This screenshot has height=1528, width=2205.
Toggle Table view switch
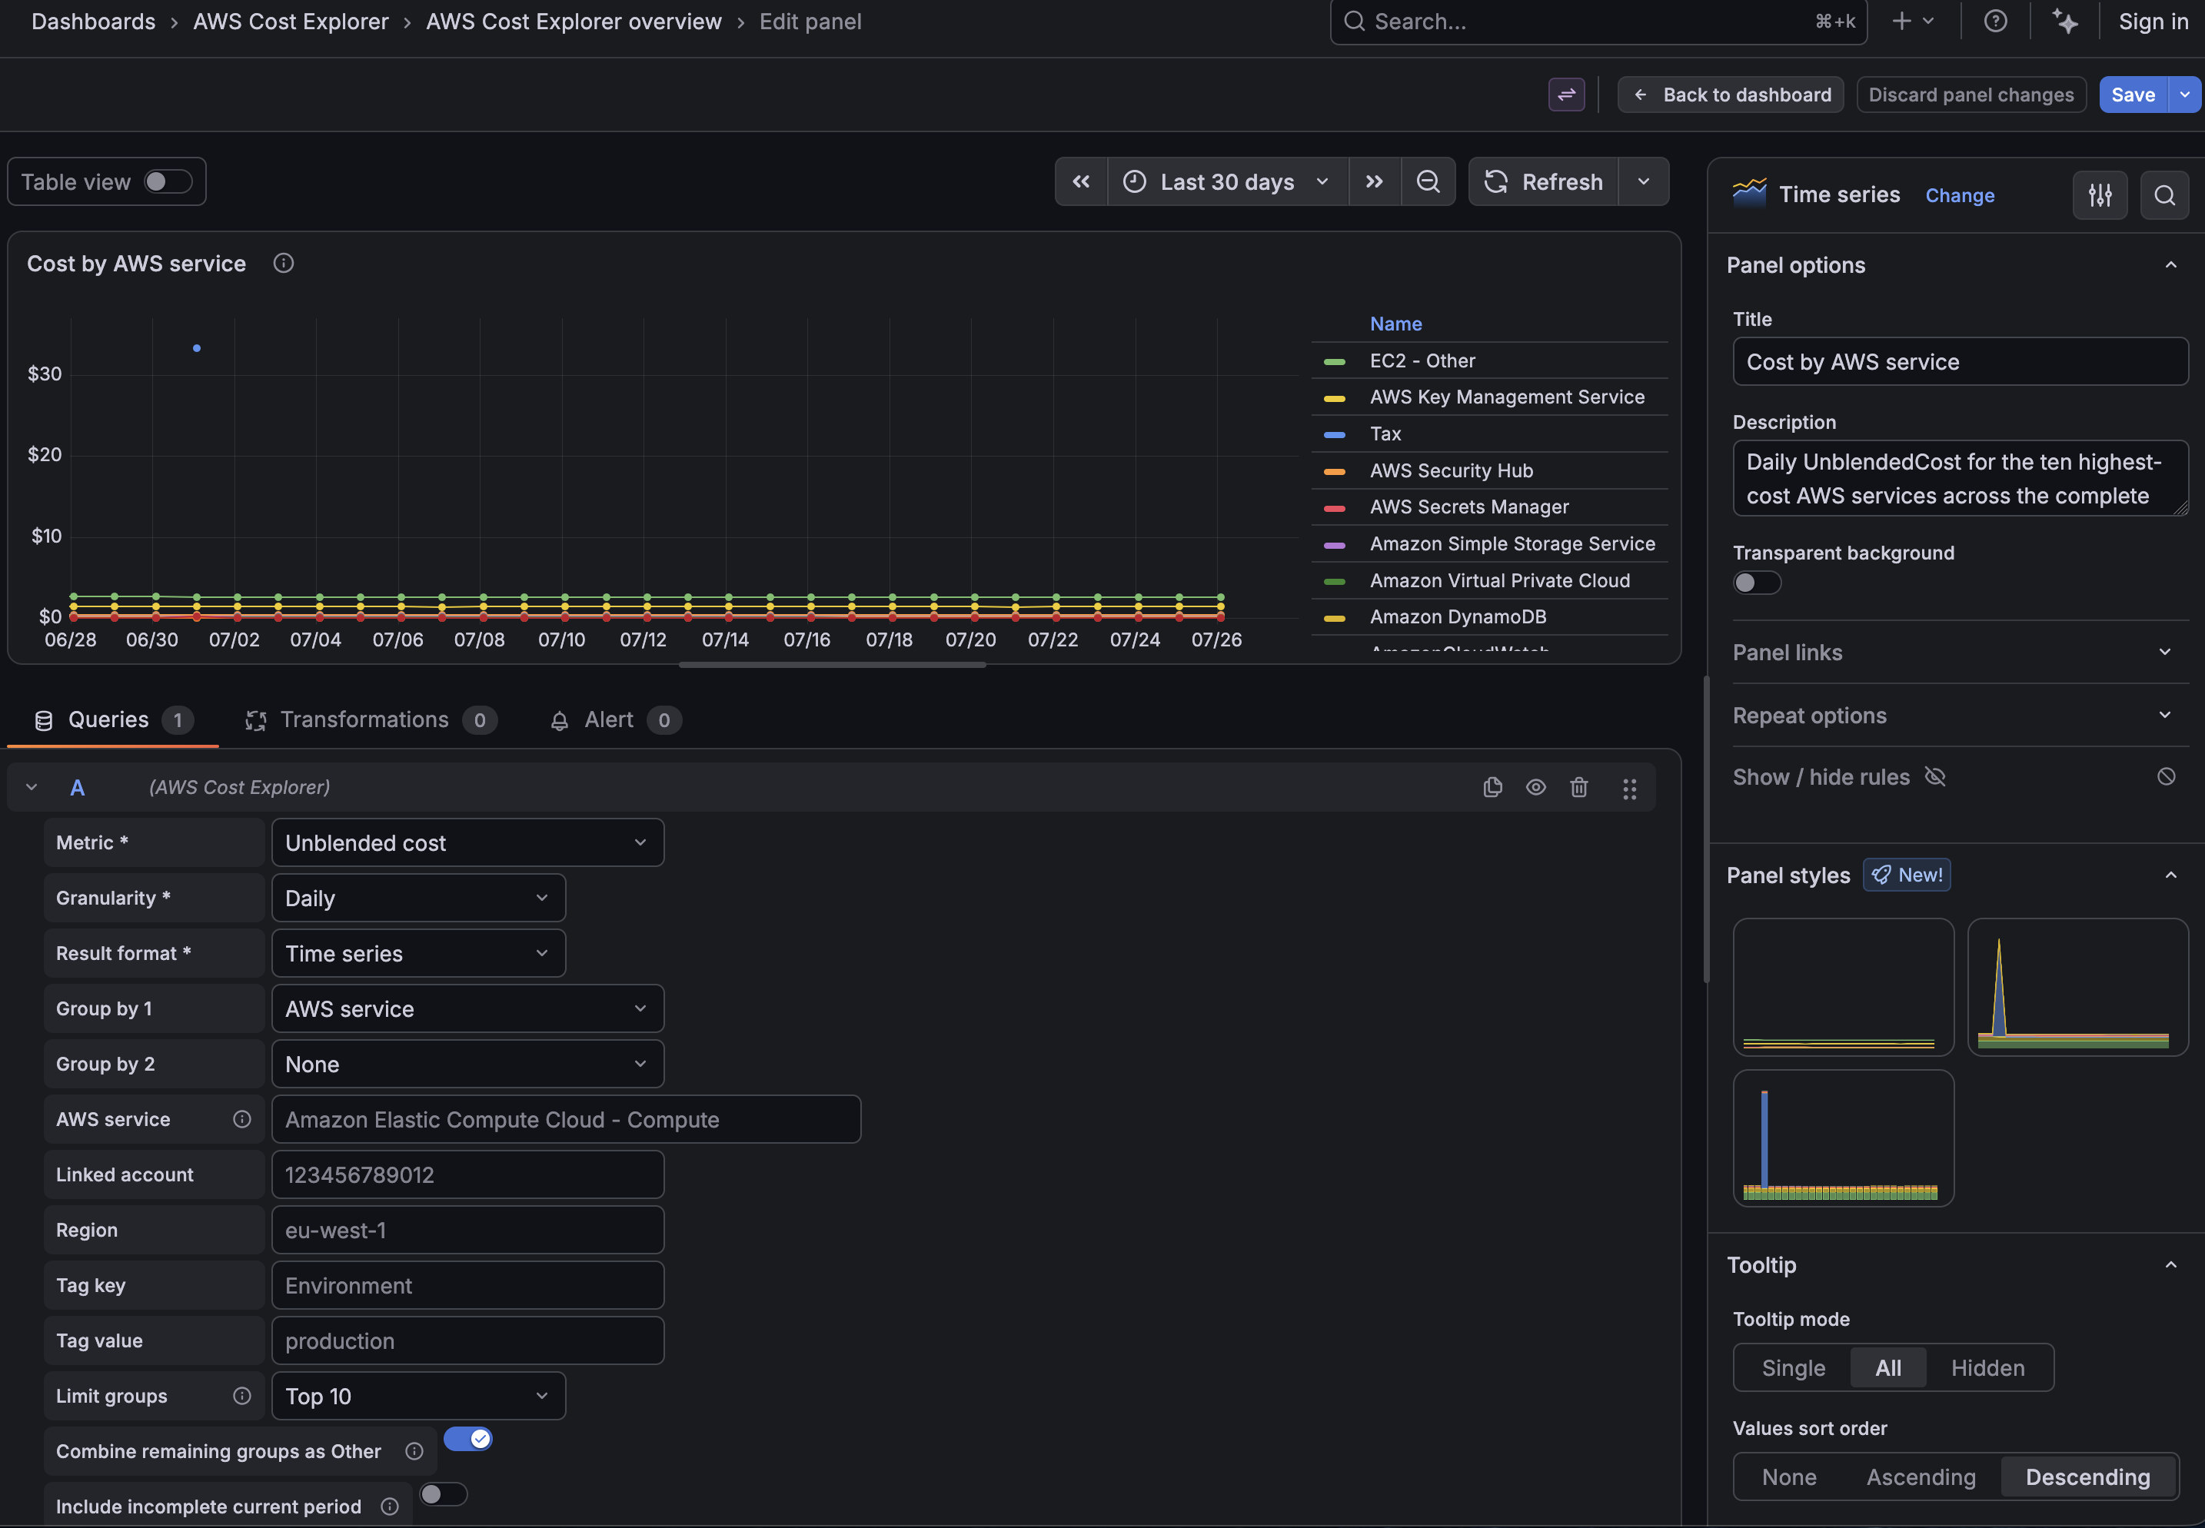pyautogui.click(x=168, y=182)
